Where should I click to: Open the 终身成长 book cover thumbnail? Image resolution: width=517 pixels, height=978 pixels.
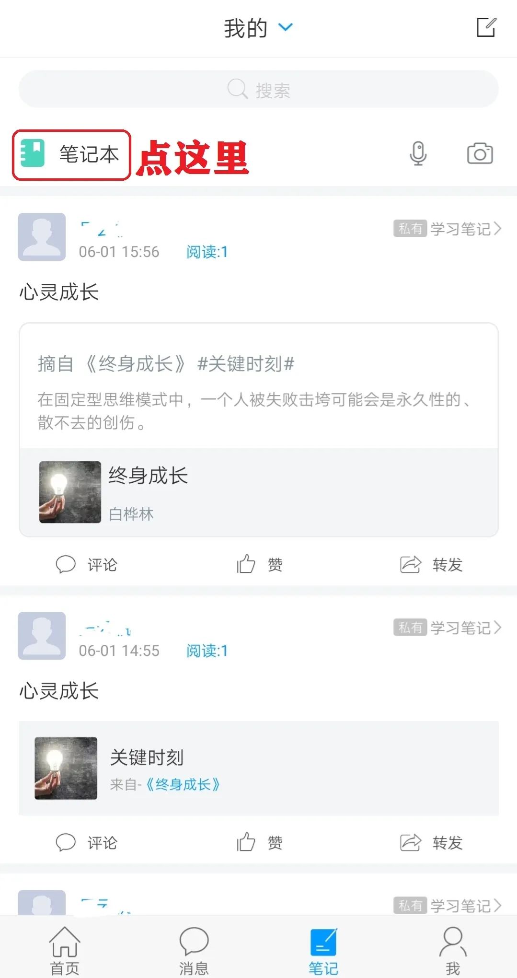coord(70,492)
